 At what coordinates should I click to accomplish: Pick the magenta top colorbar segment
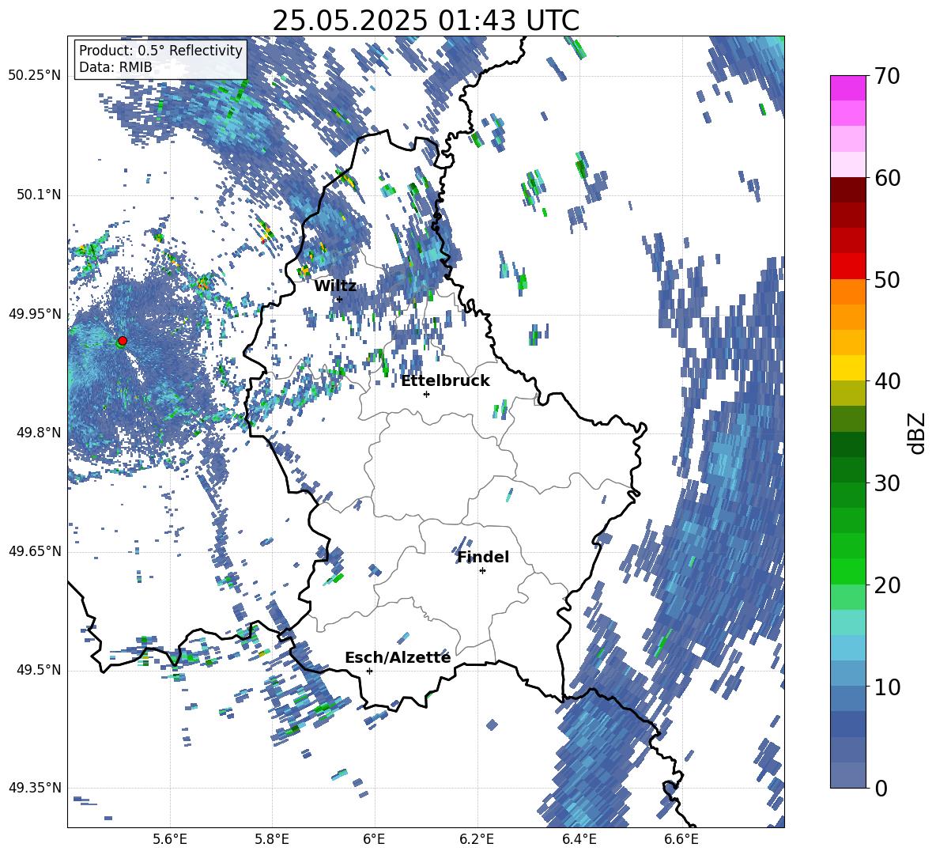coord(847,89)
